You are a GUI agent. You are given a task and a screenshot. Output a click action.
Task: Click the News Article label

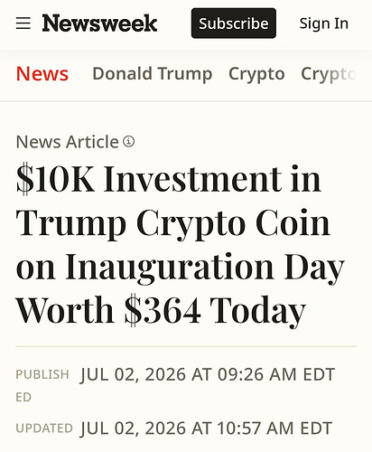coord(67,142)
